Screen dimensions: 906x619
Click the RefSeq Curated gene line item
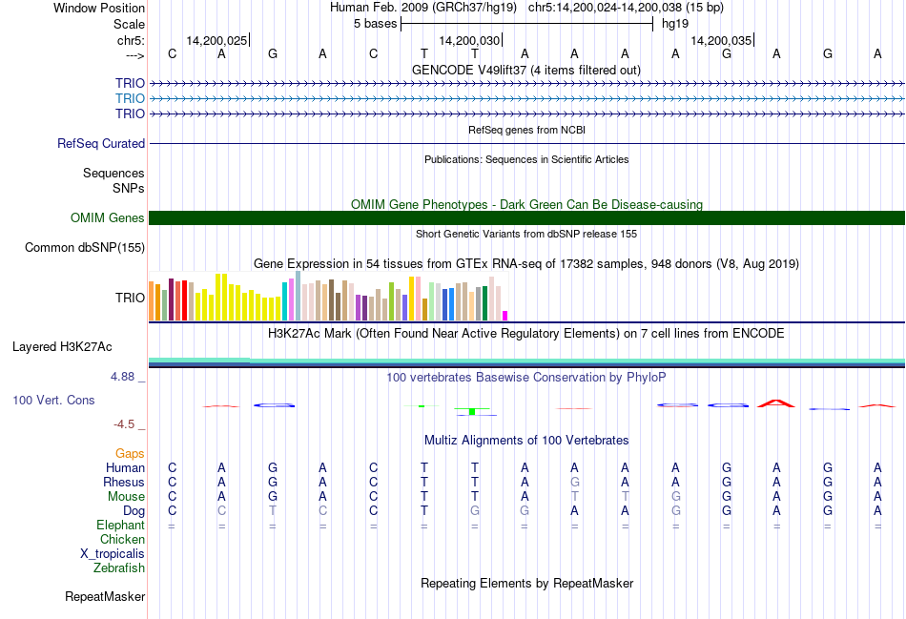click(526, 143)
